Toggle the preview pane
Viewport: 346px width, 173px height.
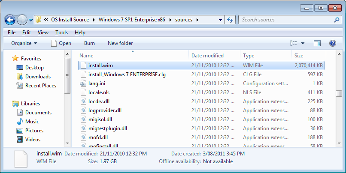tap(317, 43)
